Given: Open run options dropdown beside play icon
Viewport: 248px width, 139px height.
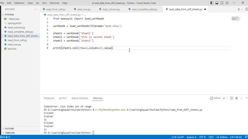Looking at the screenshot, I should (242, 9).
